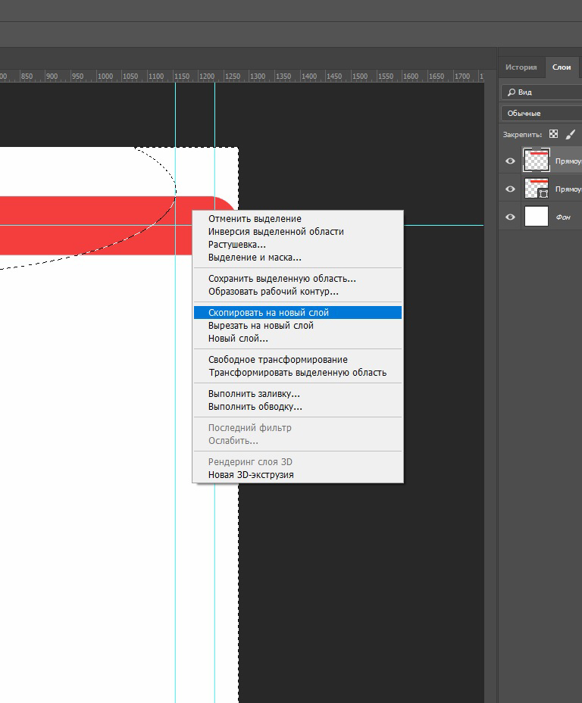582x703 pixels.
Task: Open the Вид layer filter dropdown
Action: pyautogui.click(x=542, y=92)
